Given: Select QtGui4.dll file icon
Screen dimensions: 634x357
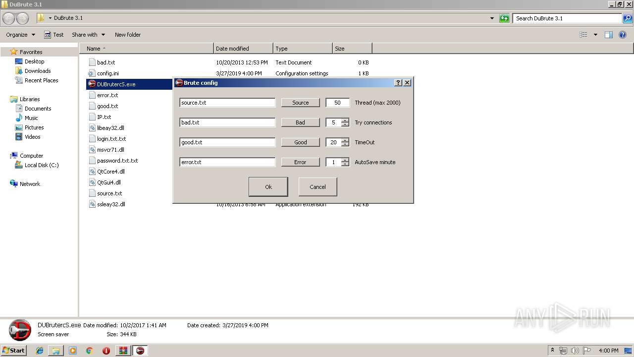Looking at the screenshot, I should pyautogui.click(x=92, y=182).
